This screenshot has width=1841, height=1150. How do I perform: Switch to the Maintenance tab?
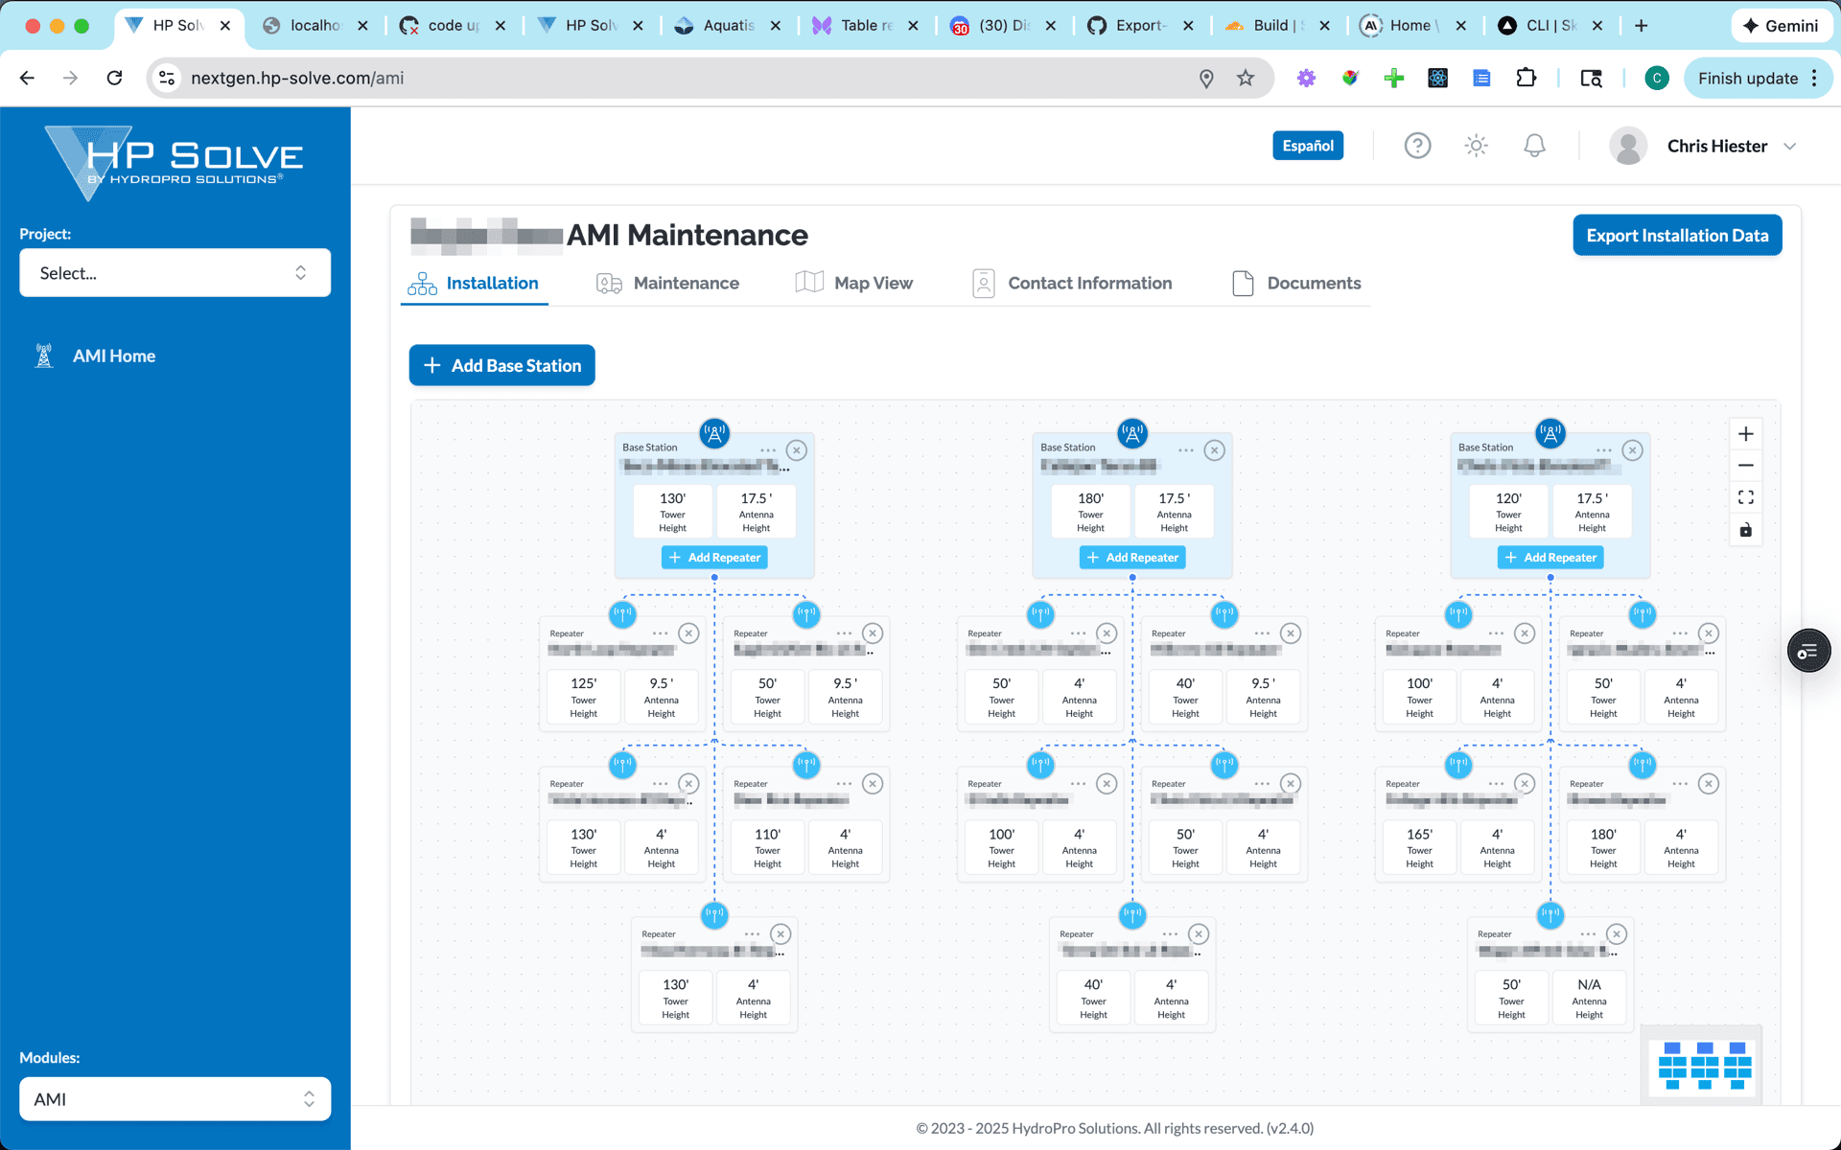coord(686,283)
